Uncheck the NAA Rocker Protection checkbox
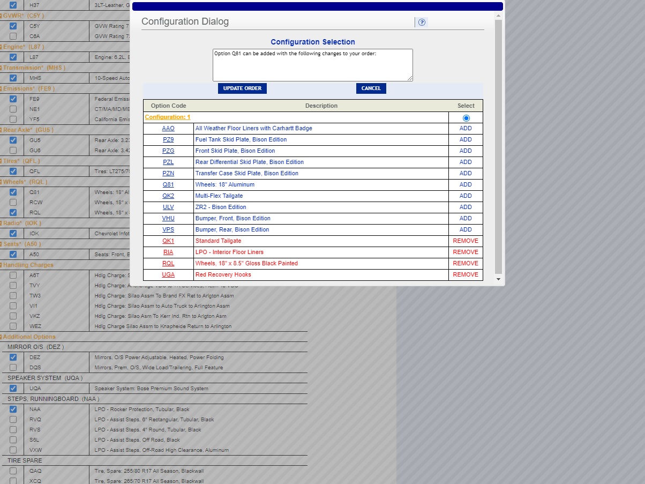645x484 pixels. coord(13,409)
